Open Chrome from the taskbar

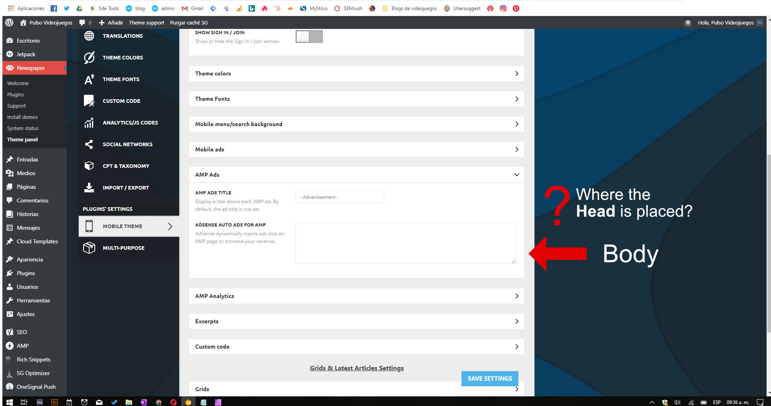[x=159, y=402]
